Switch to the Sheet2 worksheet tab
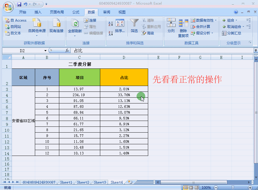Screen dimensions: 258x190 coord(83,182)
